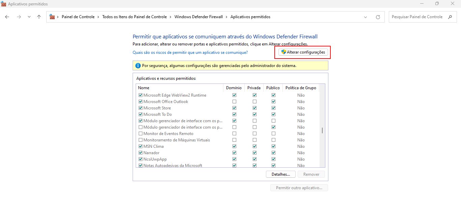Click the Público column header

[x=273, y=88]
